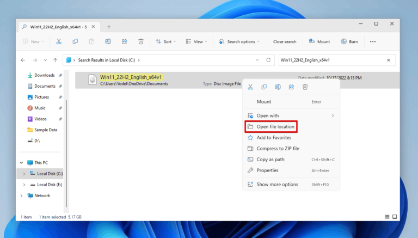Clear the search box with X
418x238 pixels.
click(389, 60)
